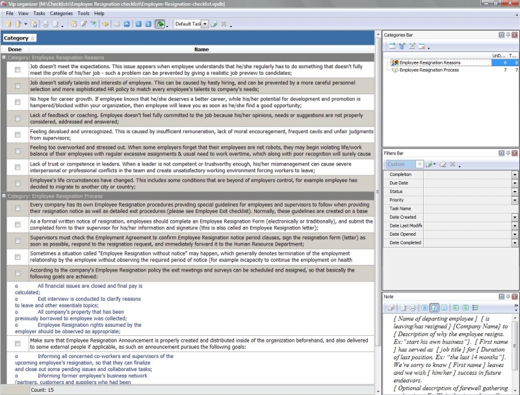Check Done box for 'No hope for career growth'
The height and width of the screenshot is (395, 520).
tap(18, 102)
